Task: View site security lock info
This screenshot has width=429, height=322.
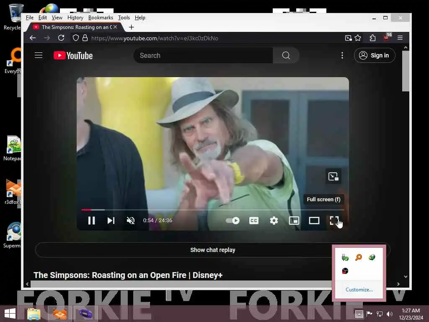Action: pos(85,38)
